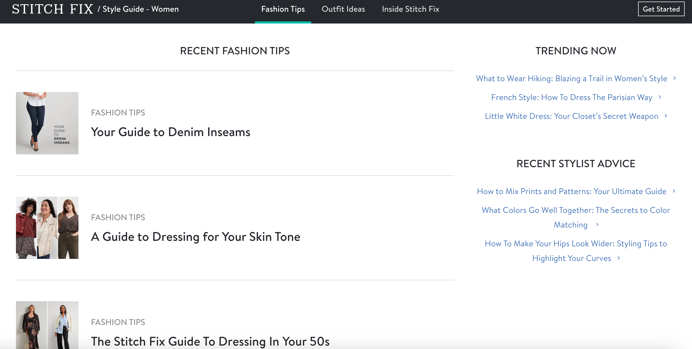Click the Get Started button
This screenshot has height=349, width=692.
point(661,9)
